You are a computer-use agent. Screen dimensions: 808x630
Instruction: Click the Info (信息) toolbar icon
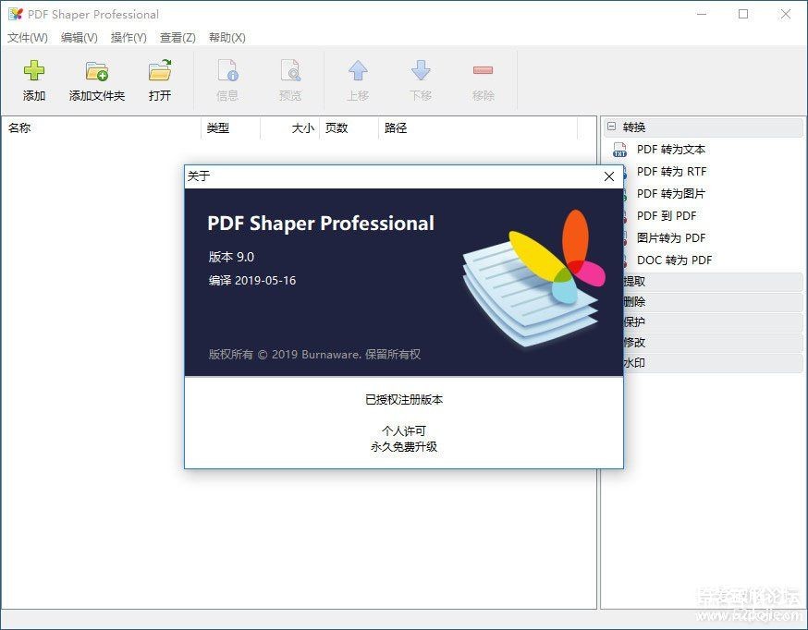pos(227,70)
